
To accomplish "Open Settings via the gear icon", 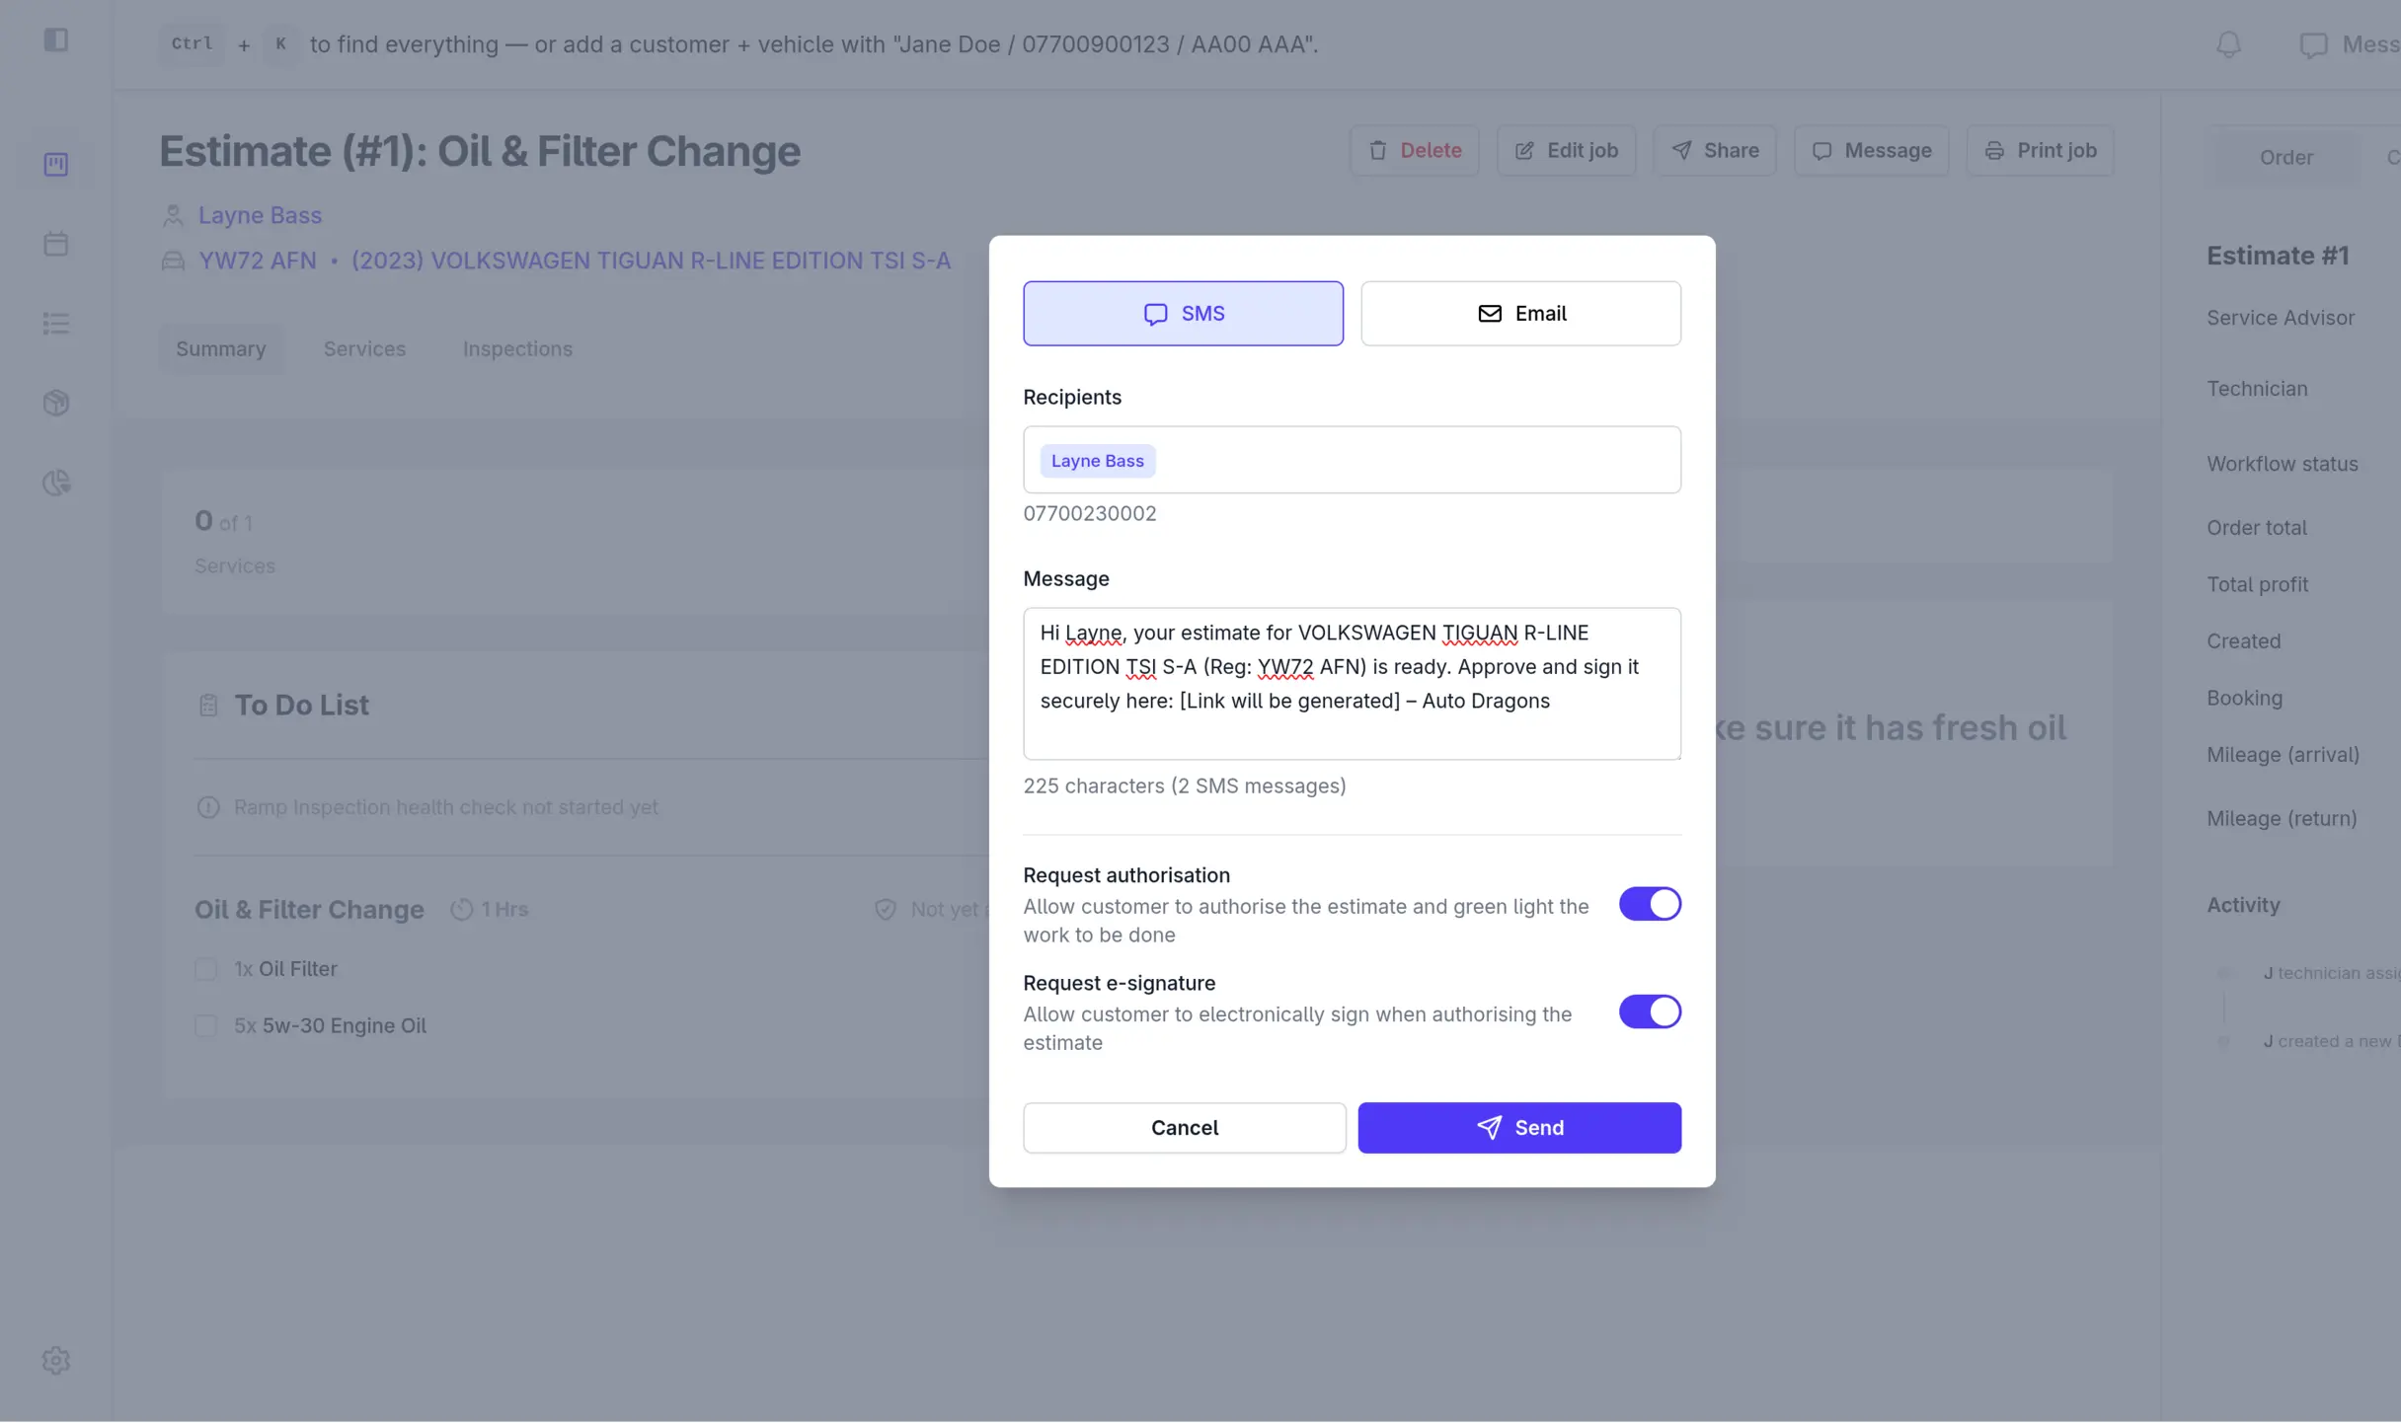I will (56, 1360).
